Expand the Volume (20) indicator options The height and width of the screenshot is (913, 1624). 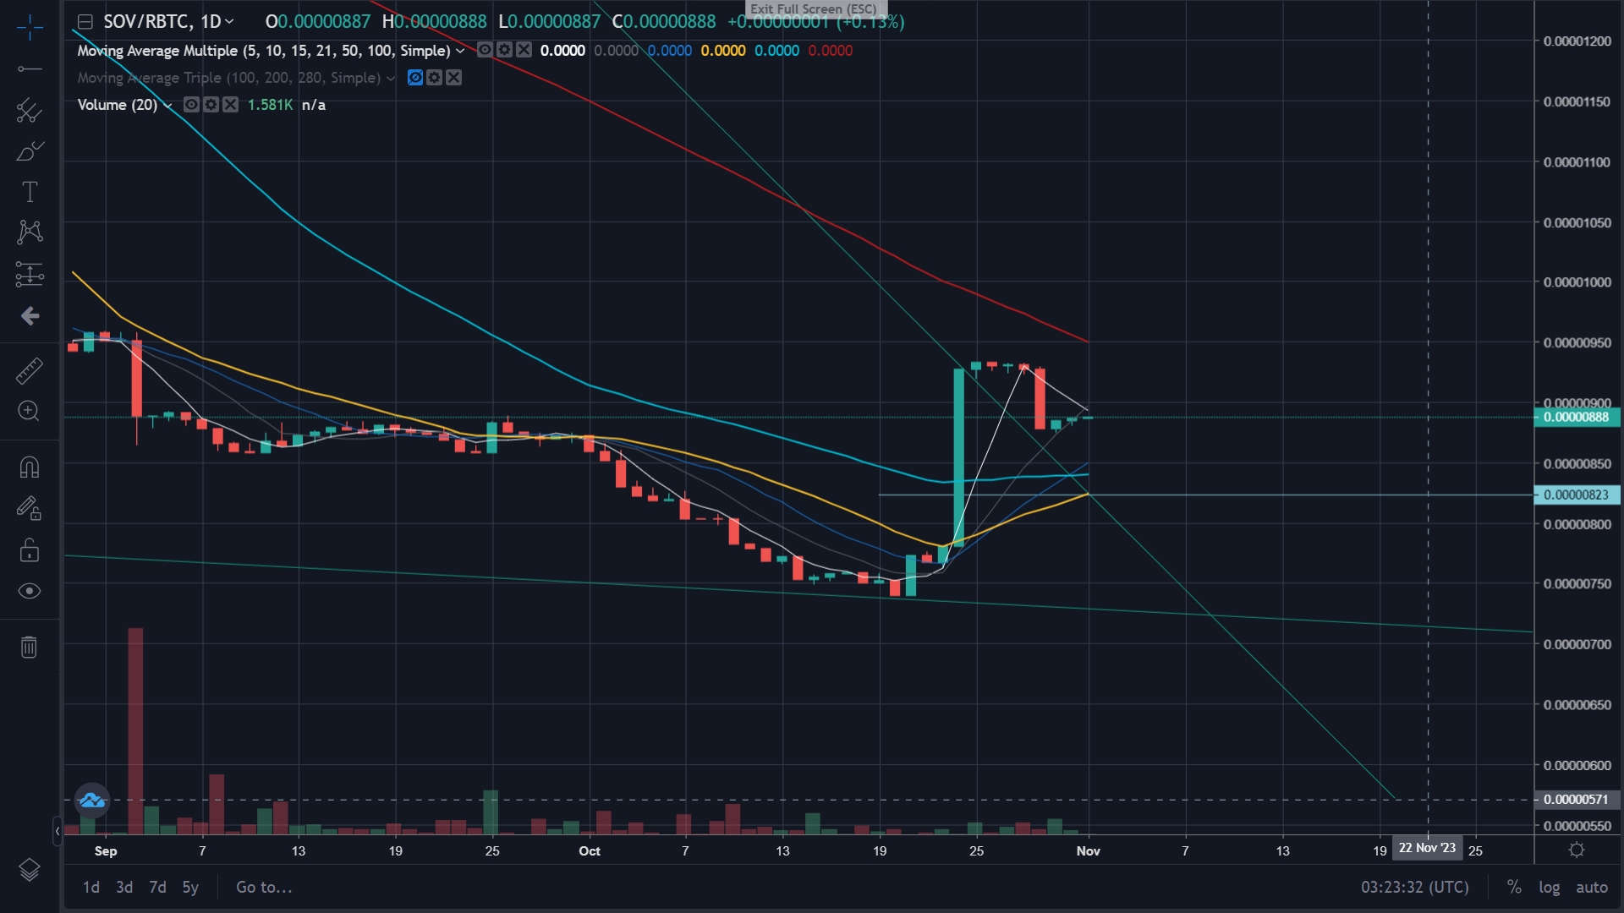[x=167, y=105]
